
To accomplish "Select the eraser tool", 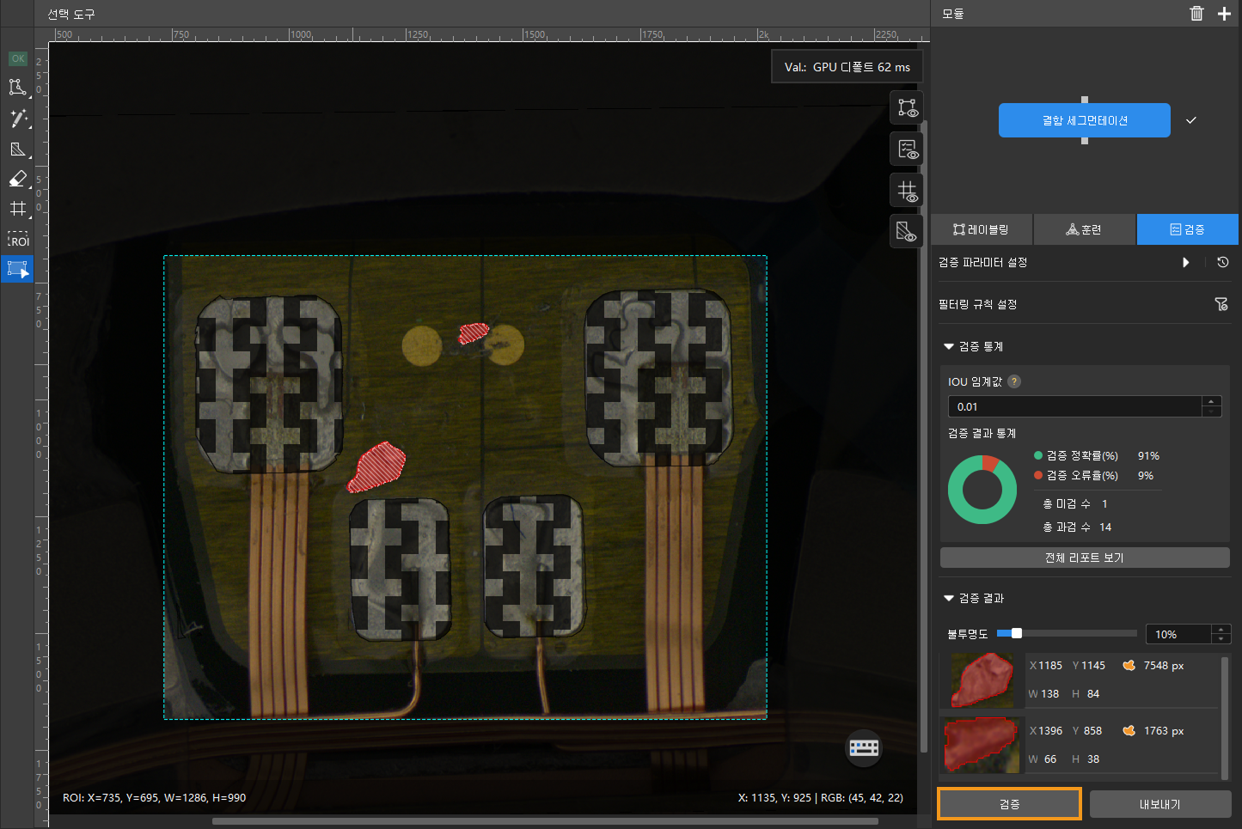I will (17, 179).
